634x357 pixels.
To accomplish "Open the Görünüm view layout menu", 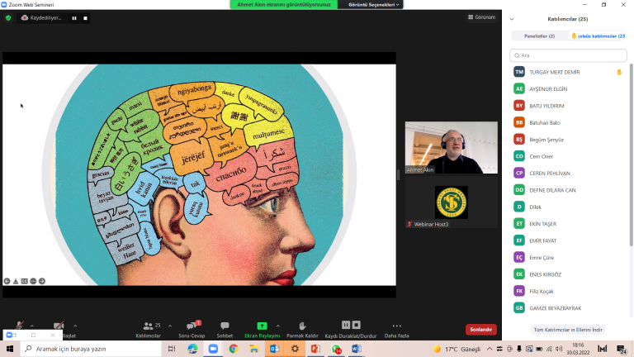I will pos(481,17).
